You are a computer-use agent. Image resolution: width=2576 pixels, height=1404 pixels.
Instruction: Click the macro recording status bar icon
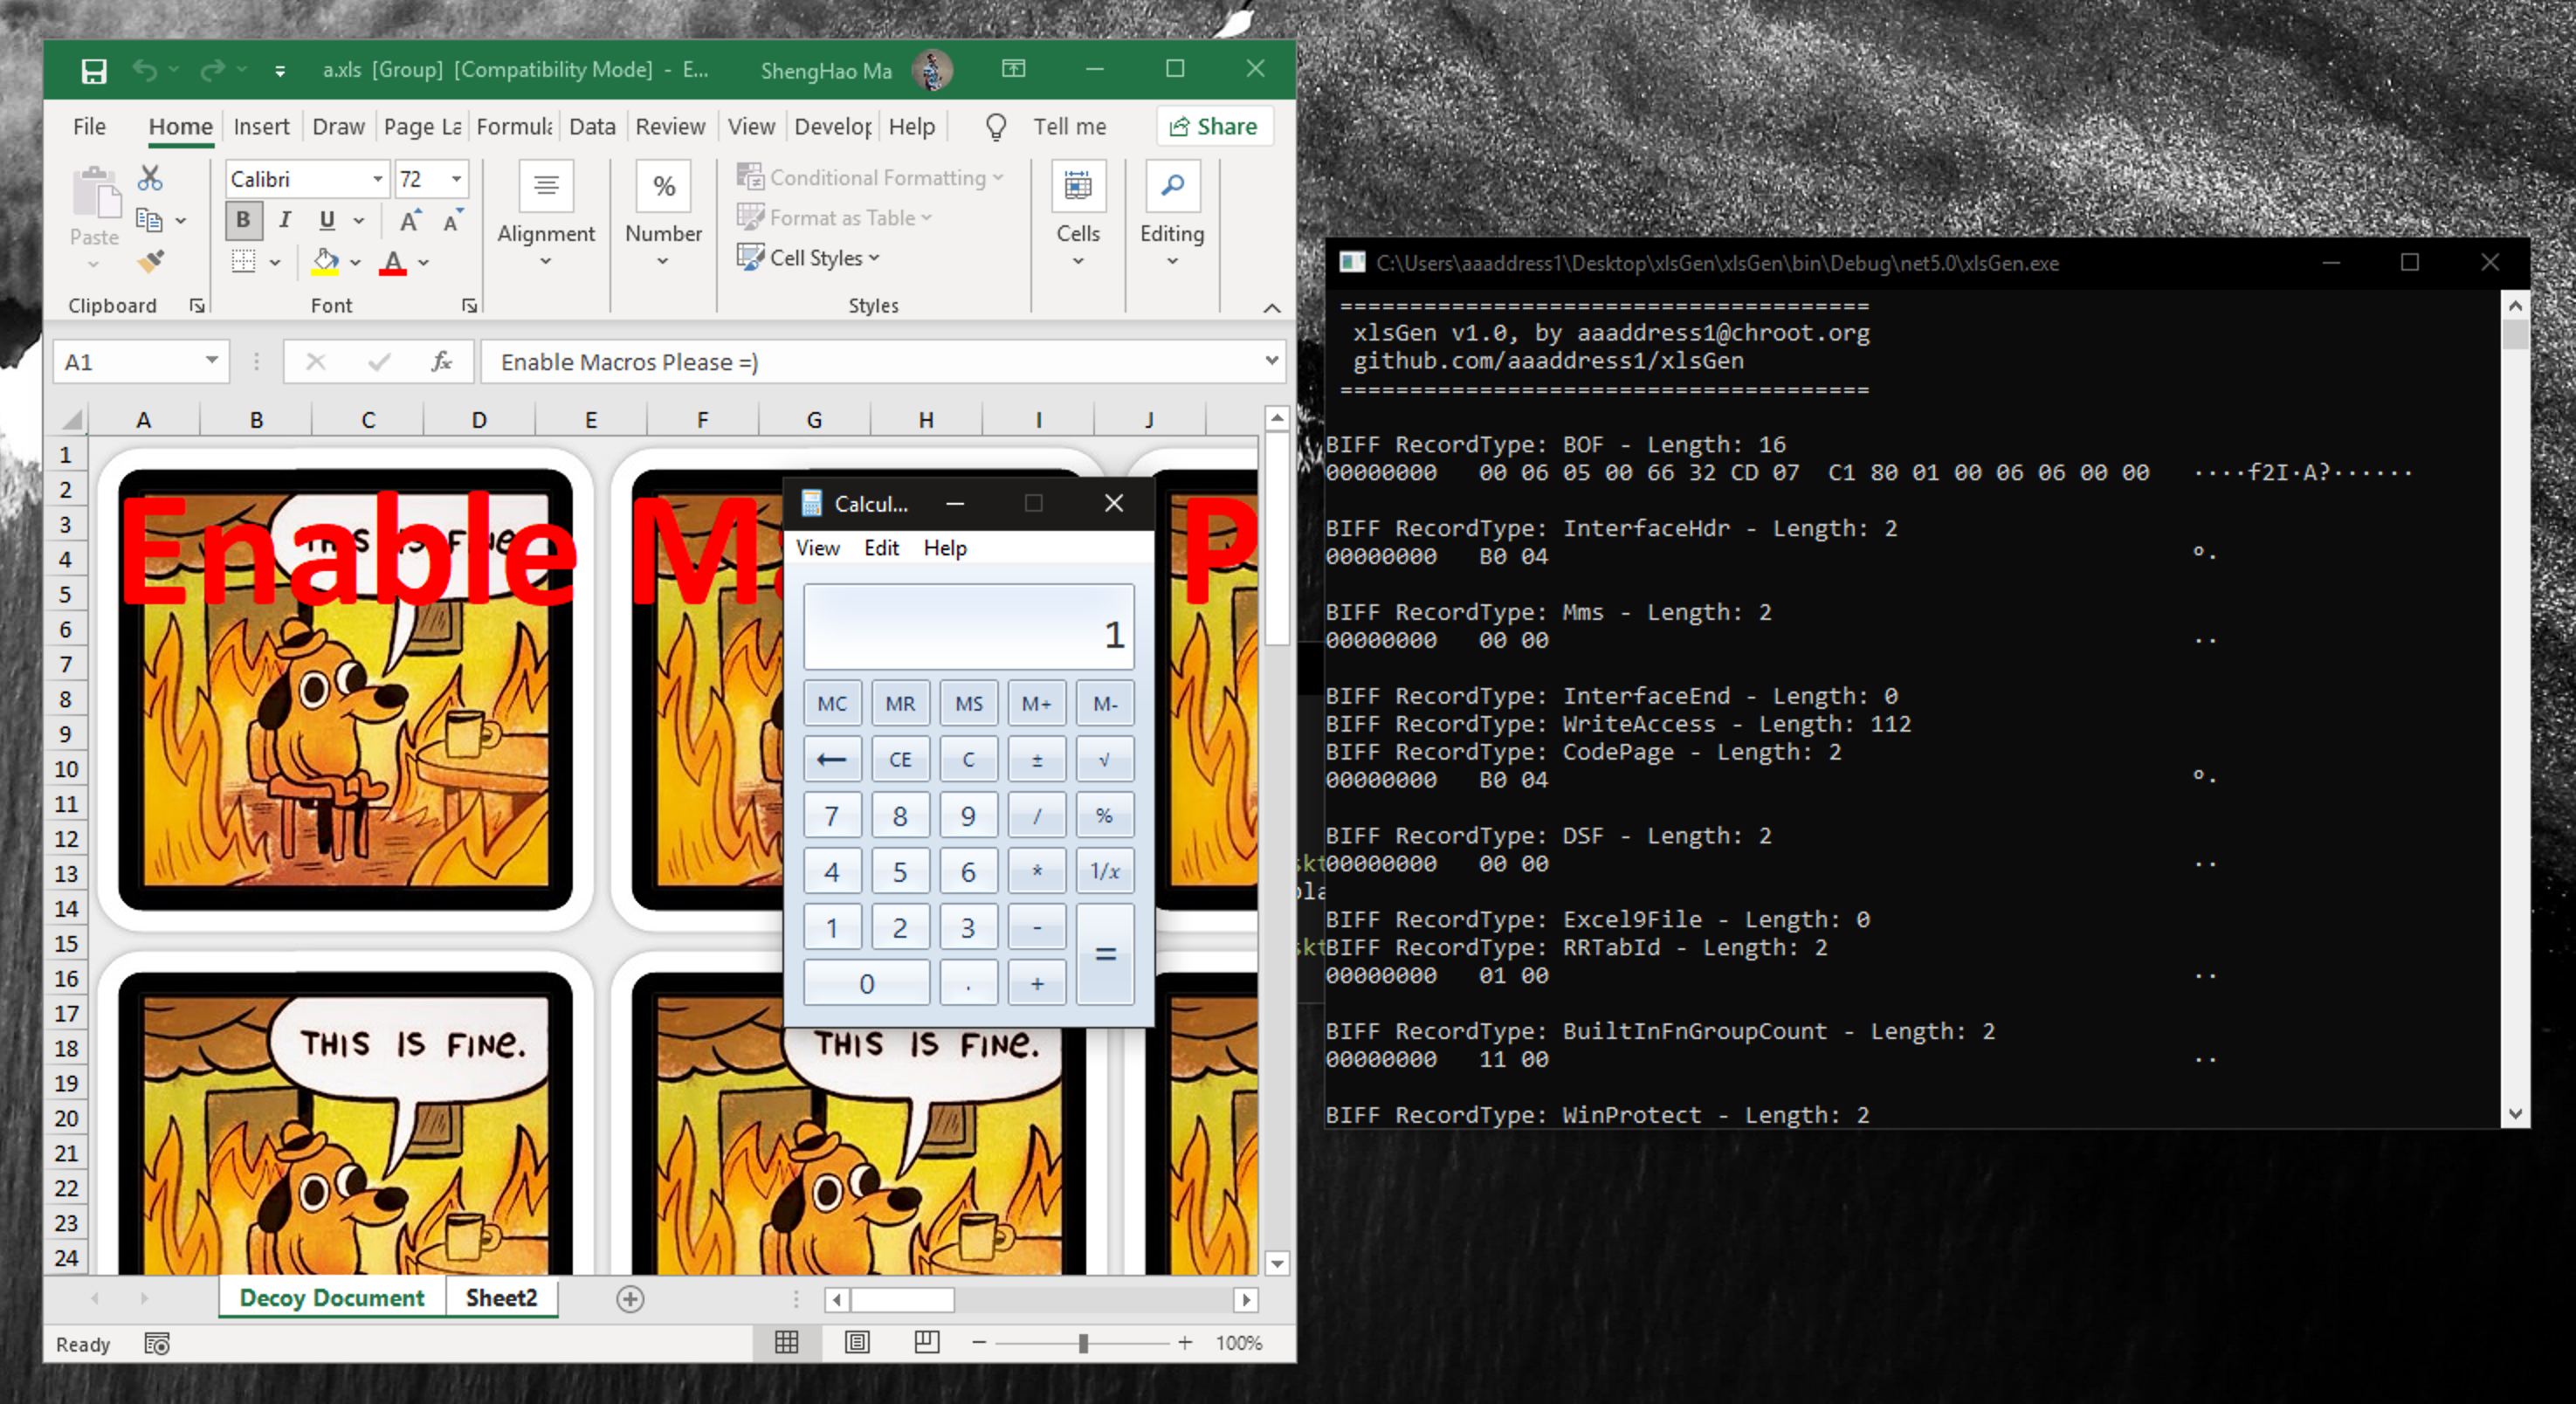coord(157,1344)
